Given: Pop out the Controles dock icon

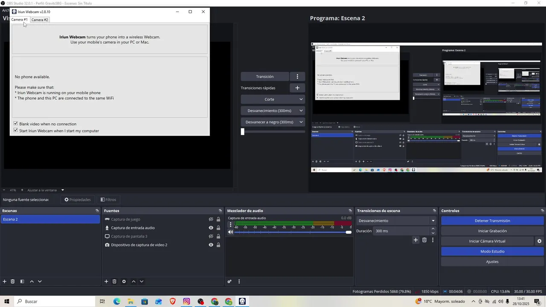Looking at the screenshot, I should 542,211.
